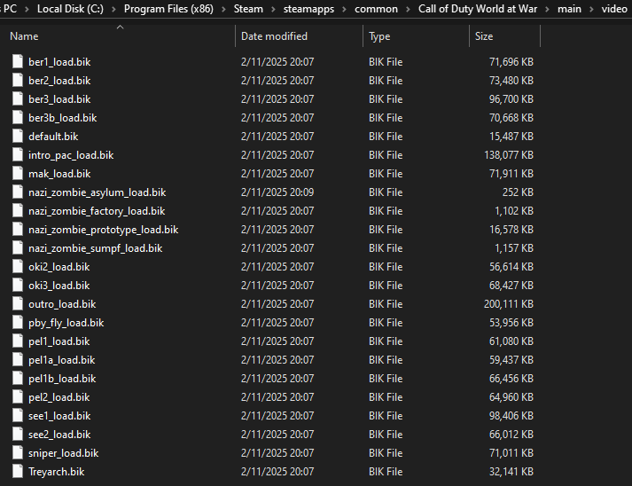Click the file icon of see1_load.bik
The width and height of the screenshot is (632, 486).
tap(18, 415)
